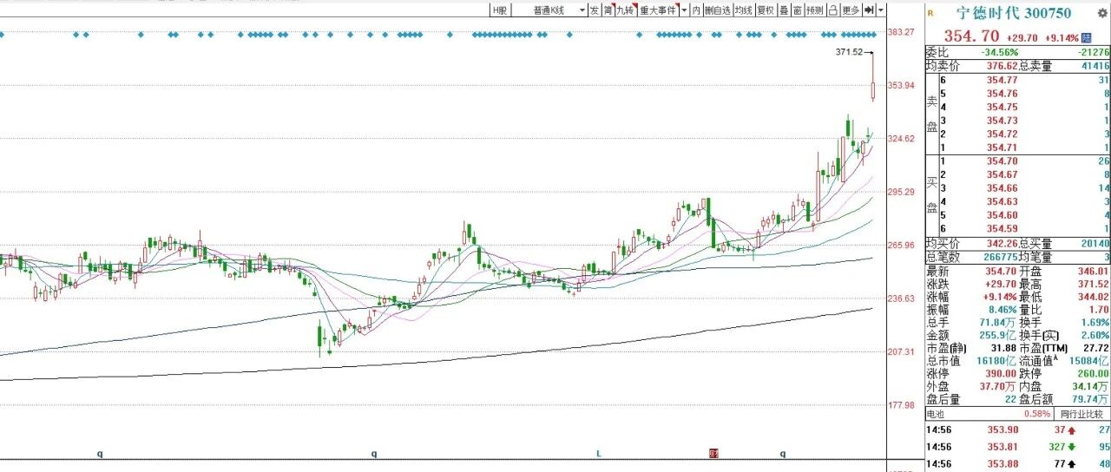This screenshot has height=472, width=1111.
Task: Click the 内 toolbar button
Action: click(696, 10)
